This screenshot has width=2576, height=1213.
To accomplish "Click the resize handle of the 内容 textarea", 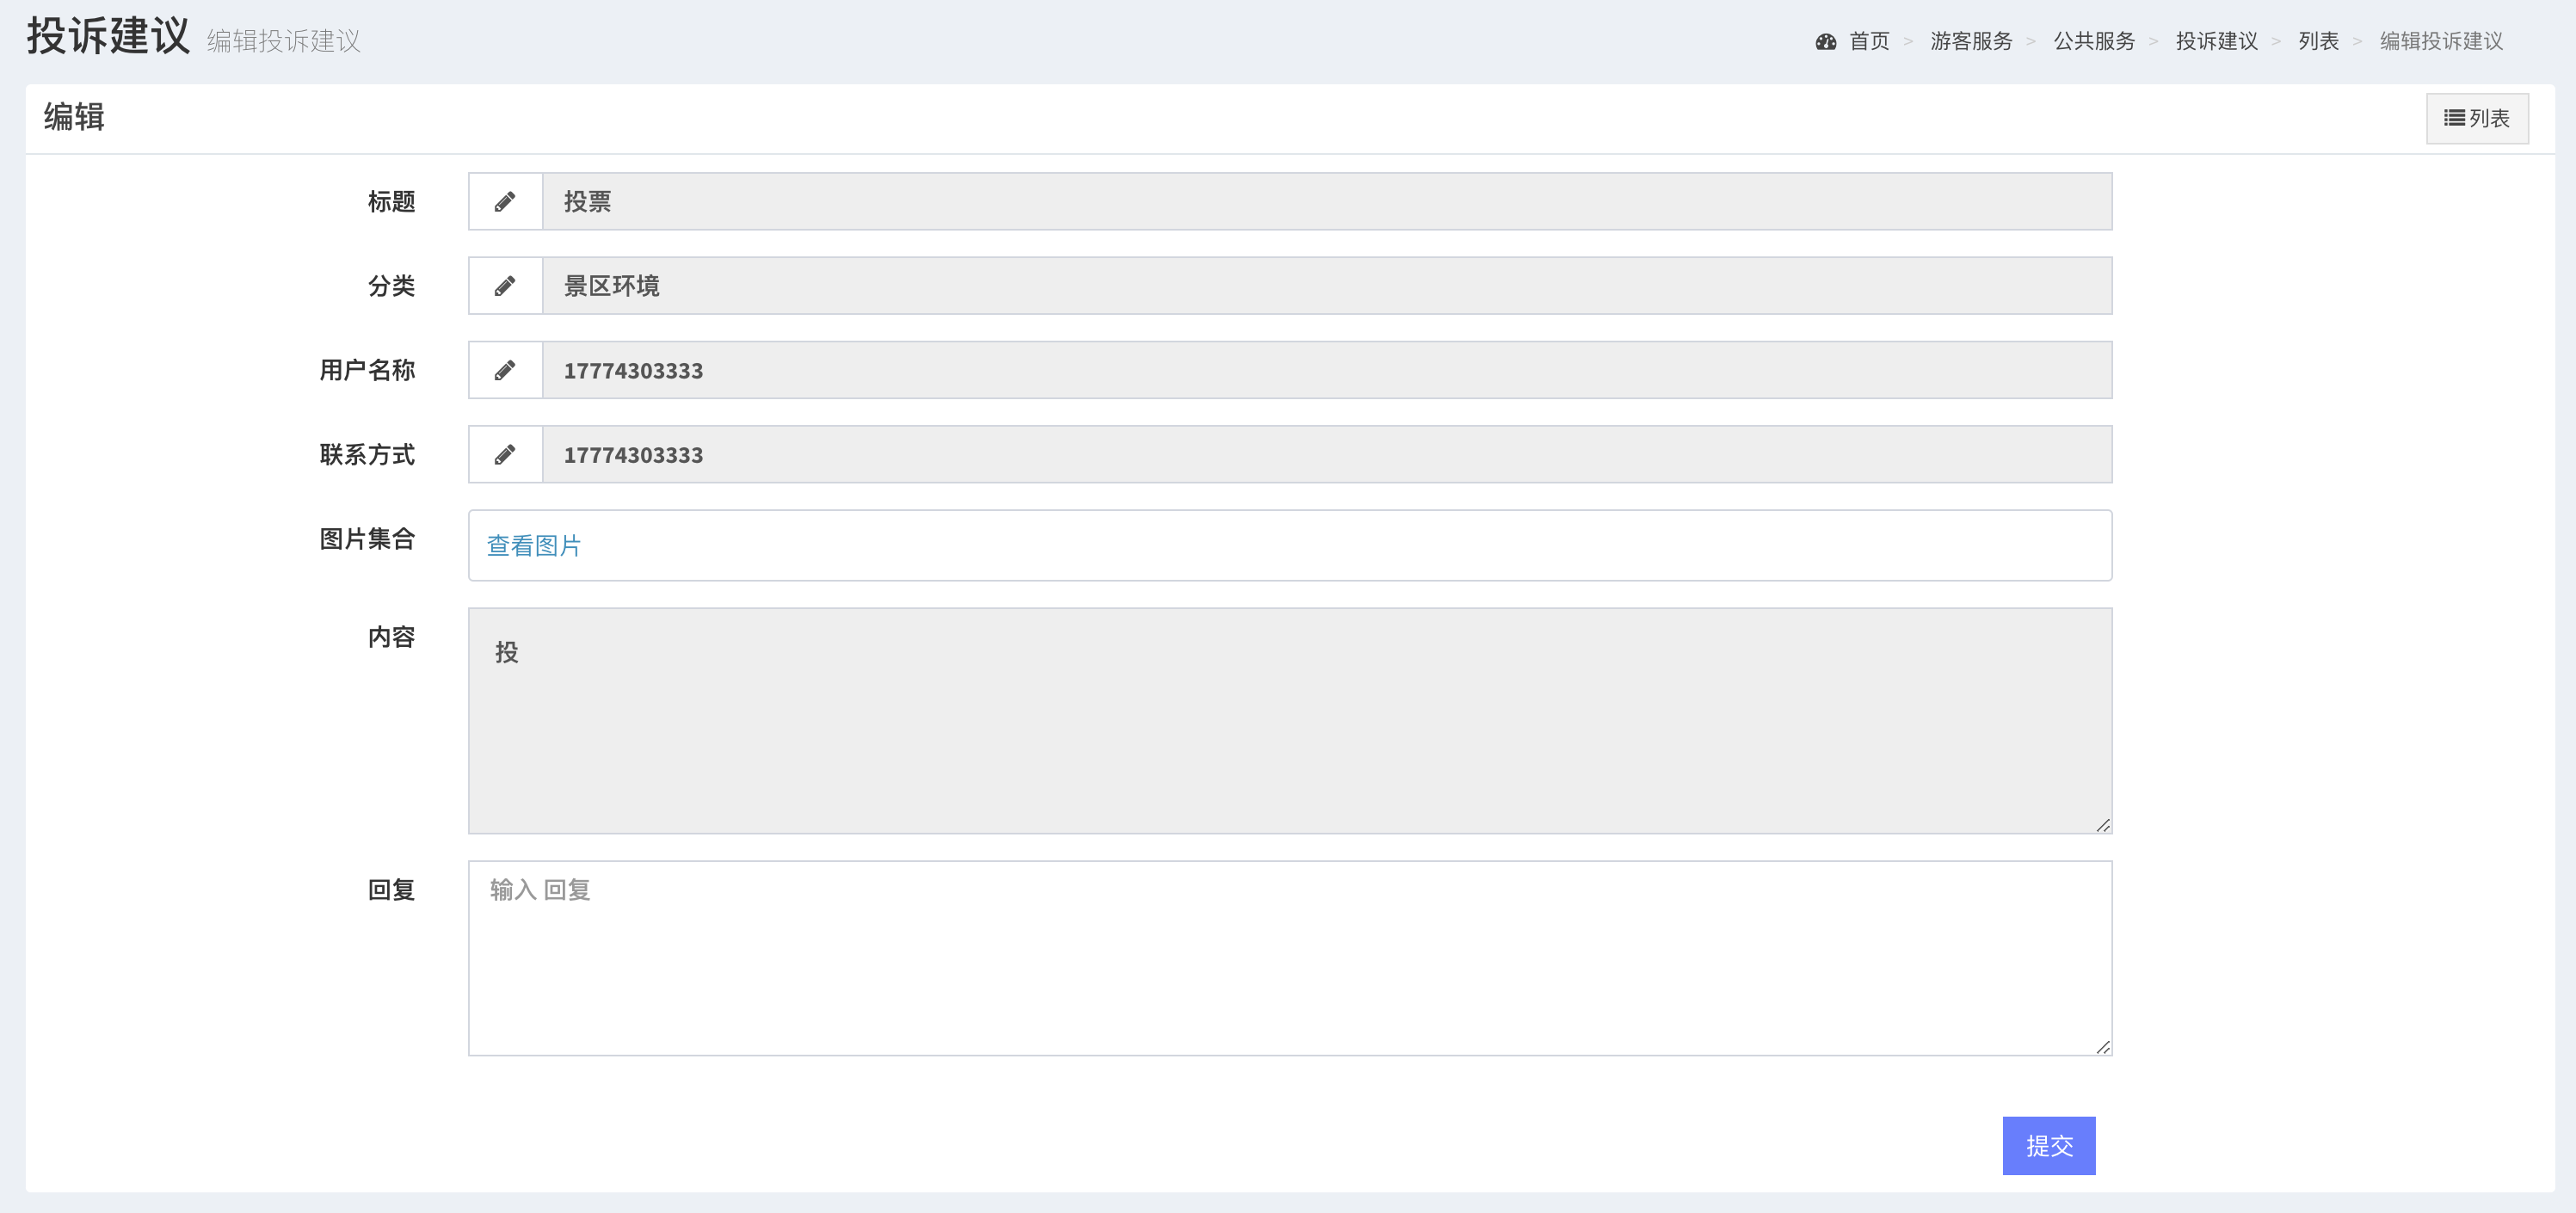I will click(x=2103, y=825).
